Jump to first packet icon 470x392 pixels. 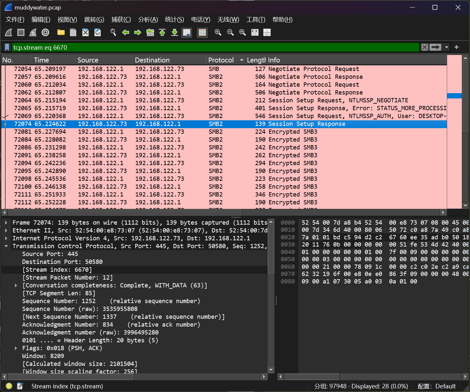pyautogui.click(x=162, y=32)
